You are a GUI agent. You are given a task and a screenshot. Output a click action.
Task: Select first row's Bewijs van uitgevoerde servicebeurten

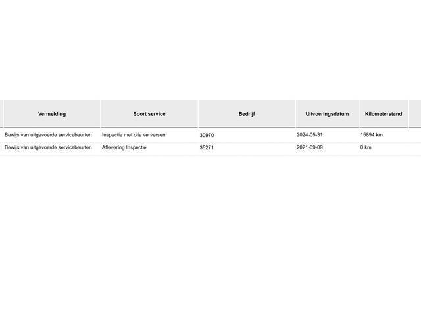48,134
